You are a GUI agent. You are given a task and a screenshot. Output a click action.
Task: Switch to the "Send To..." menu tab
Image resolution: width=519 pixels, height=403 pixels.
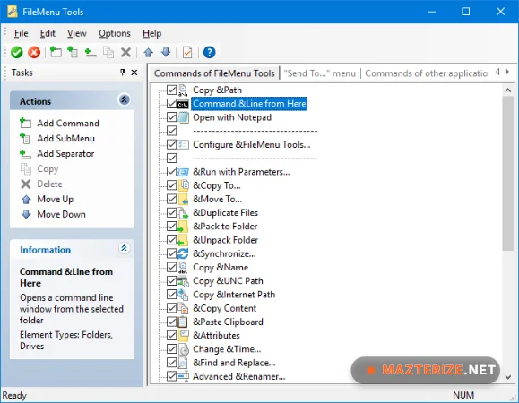(x=320, y=73)
